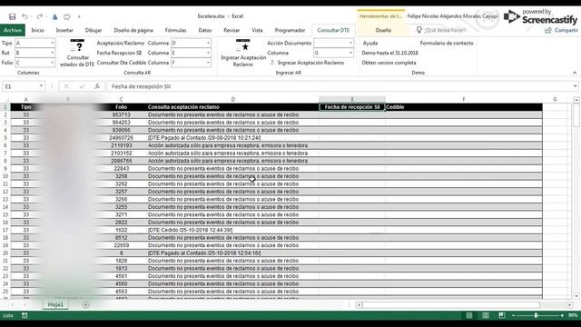This screenshot has height=327, width=581.
Task: Click horizontal scrollbar right arrow
Action: point(569,305)
